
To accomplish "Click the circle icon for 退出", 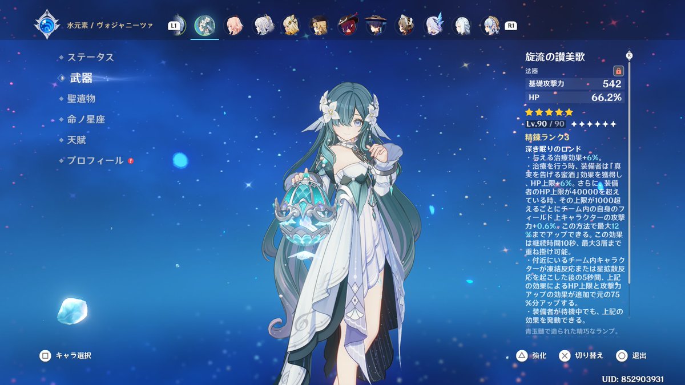I will point(622,356).
